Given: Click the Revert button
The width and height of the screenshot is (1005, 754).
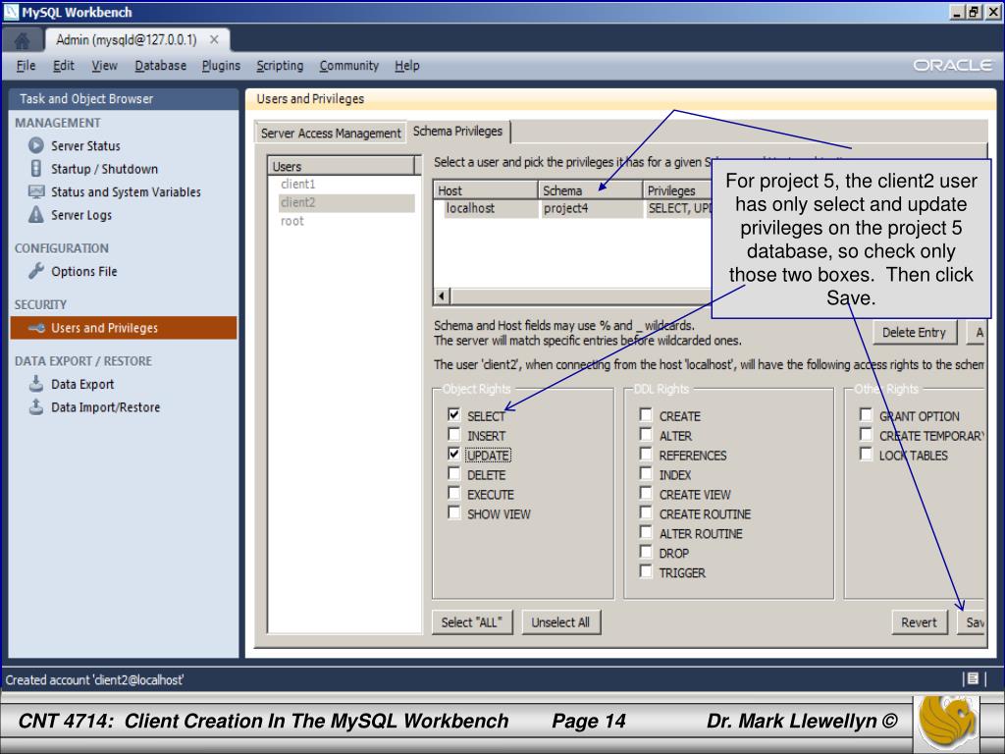Looking at the screenshot, I should (x=919, y=621).
